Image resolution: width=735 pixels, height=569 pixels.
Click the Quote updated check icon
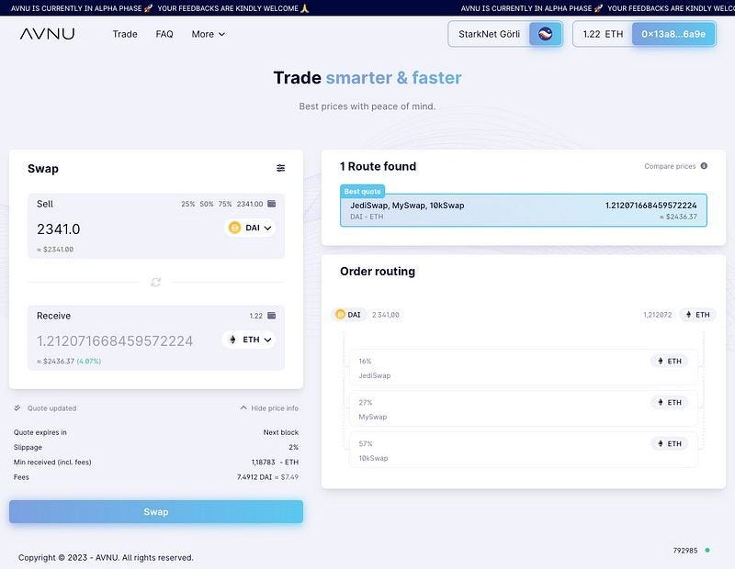point(17,407)
